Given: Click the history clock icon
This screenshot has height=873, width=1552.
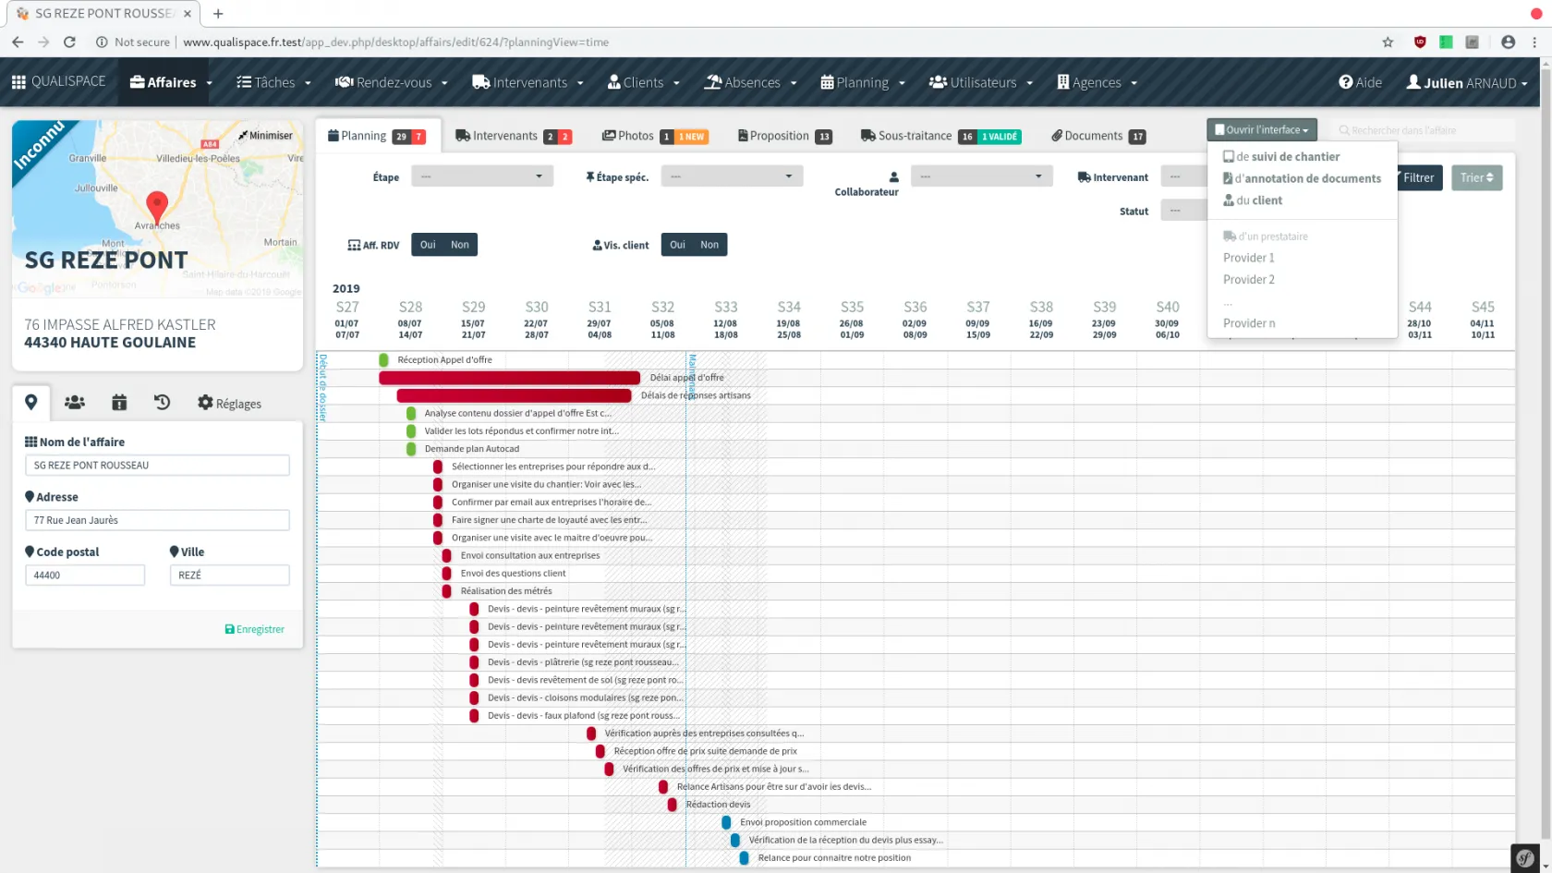Looking at the screenshot, I should click(x=162, y=402).
